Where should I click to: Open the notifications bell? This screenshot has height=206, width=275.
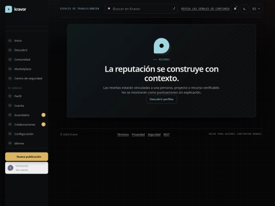click(235, 9)
